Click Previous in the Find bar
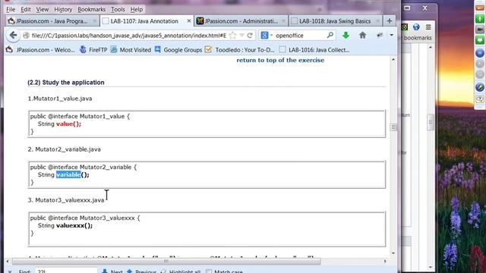 point(141,271)
